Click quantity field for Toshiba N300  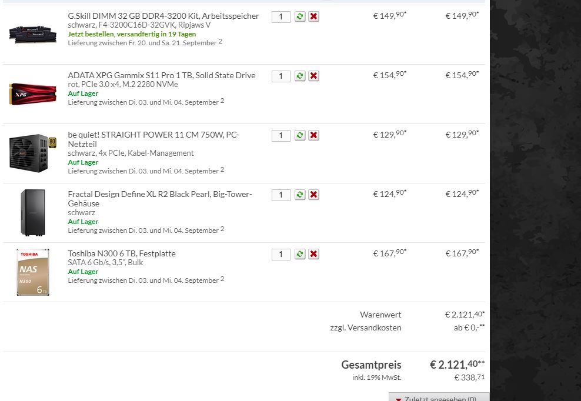tap(281, 254)
